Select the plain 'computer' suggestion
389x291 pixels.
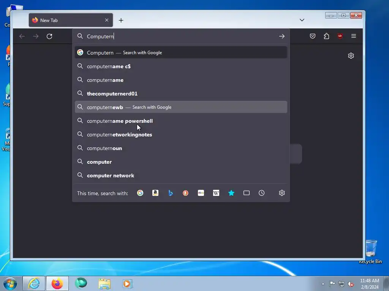pyautogui.click(x=181, y=162)
